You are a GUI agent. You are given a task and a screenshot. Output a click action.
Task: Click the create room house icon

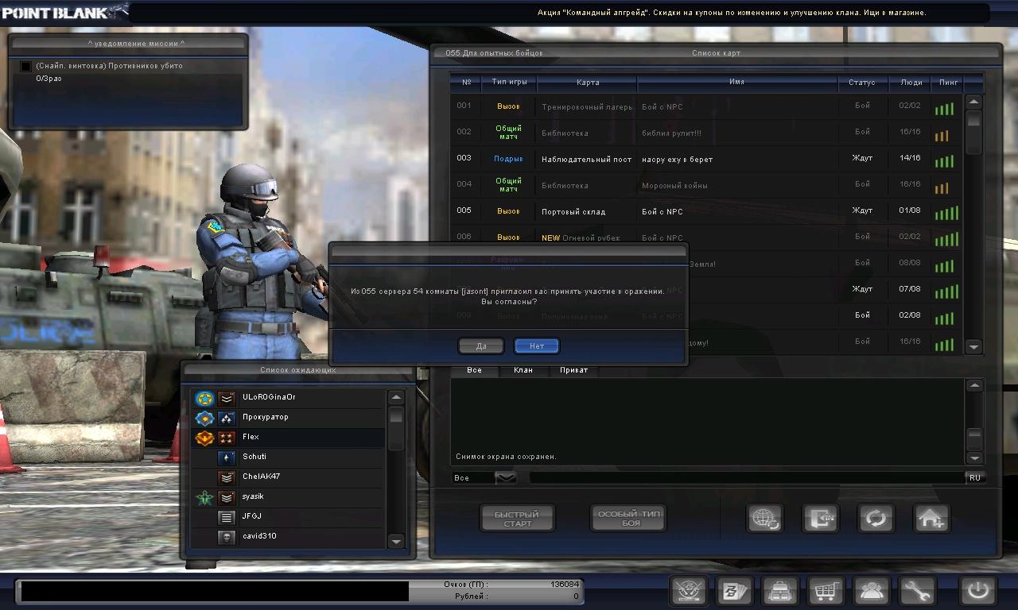click(x=931, y=519)
